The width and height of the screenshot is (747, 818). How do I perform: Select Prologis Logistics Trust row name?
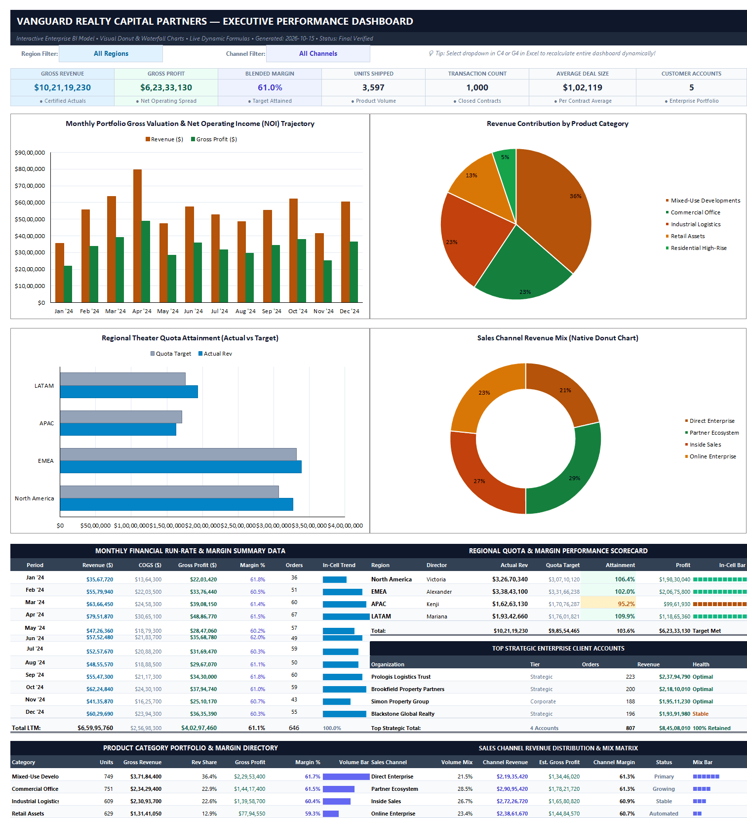point(401,677)
